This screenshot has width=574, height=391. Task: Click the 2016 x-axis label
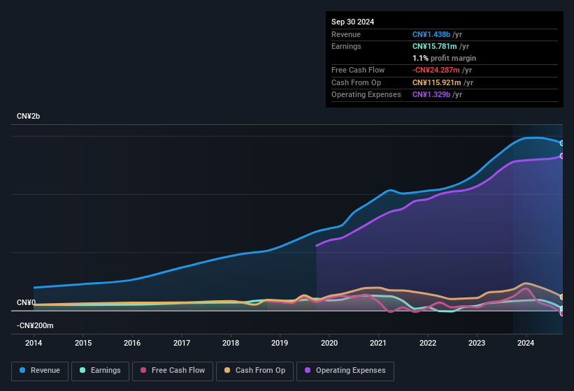132,343
